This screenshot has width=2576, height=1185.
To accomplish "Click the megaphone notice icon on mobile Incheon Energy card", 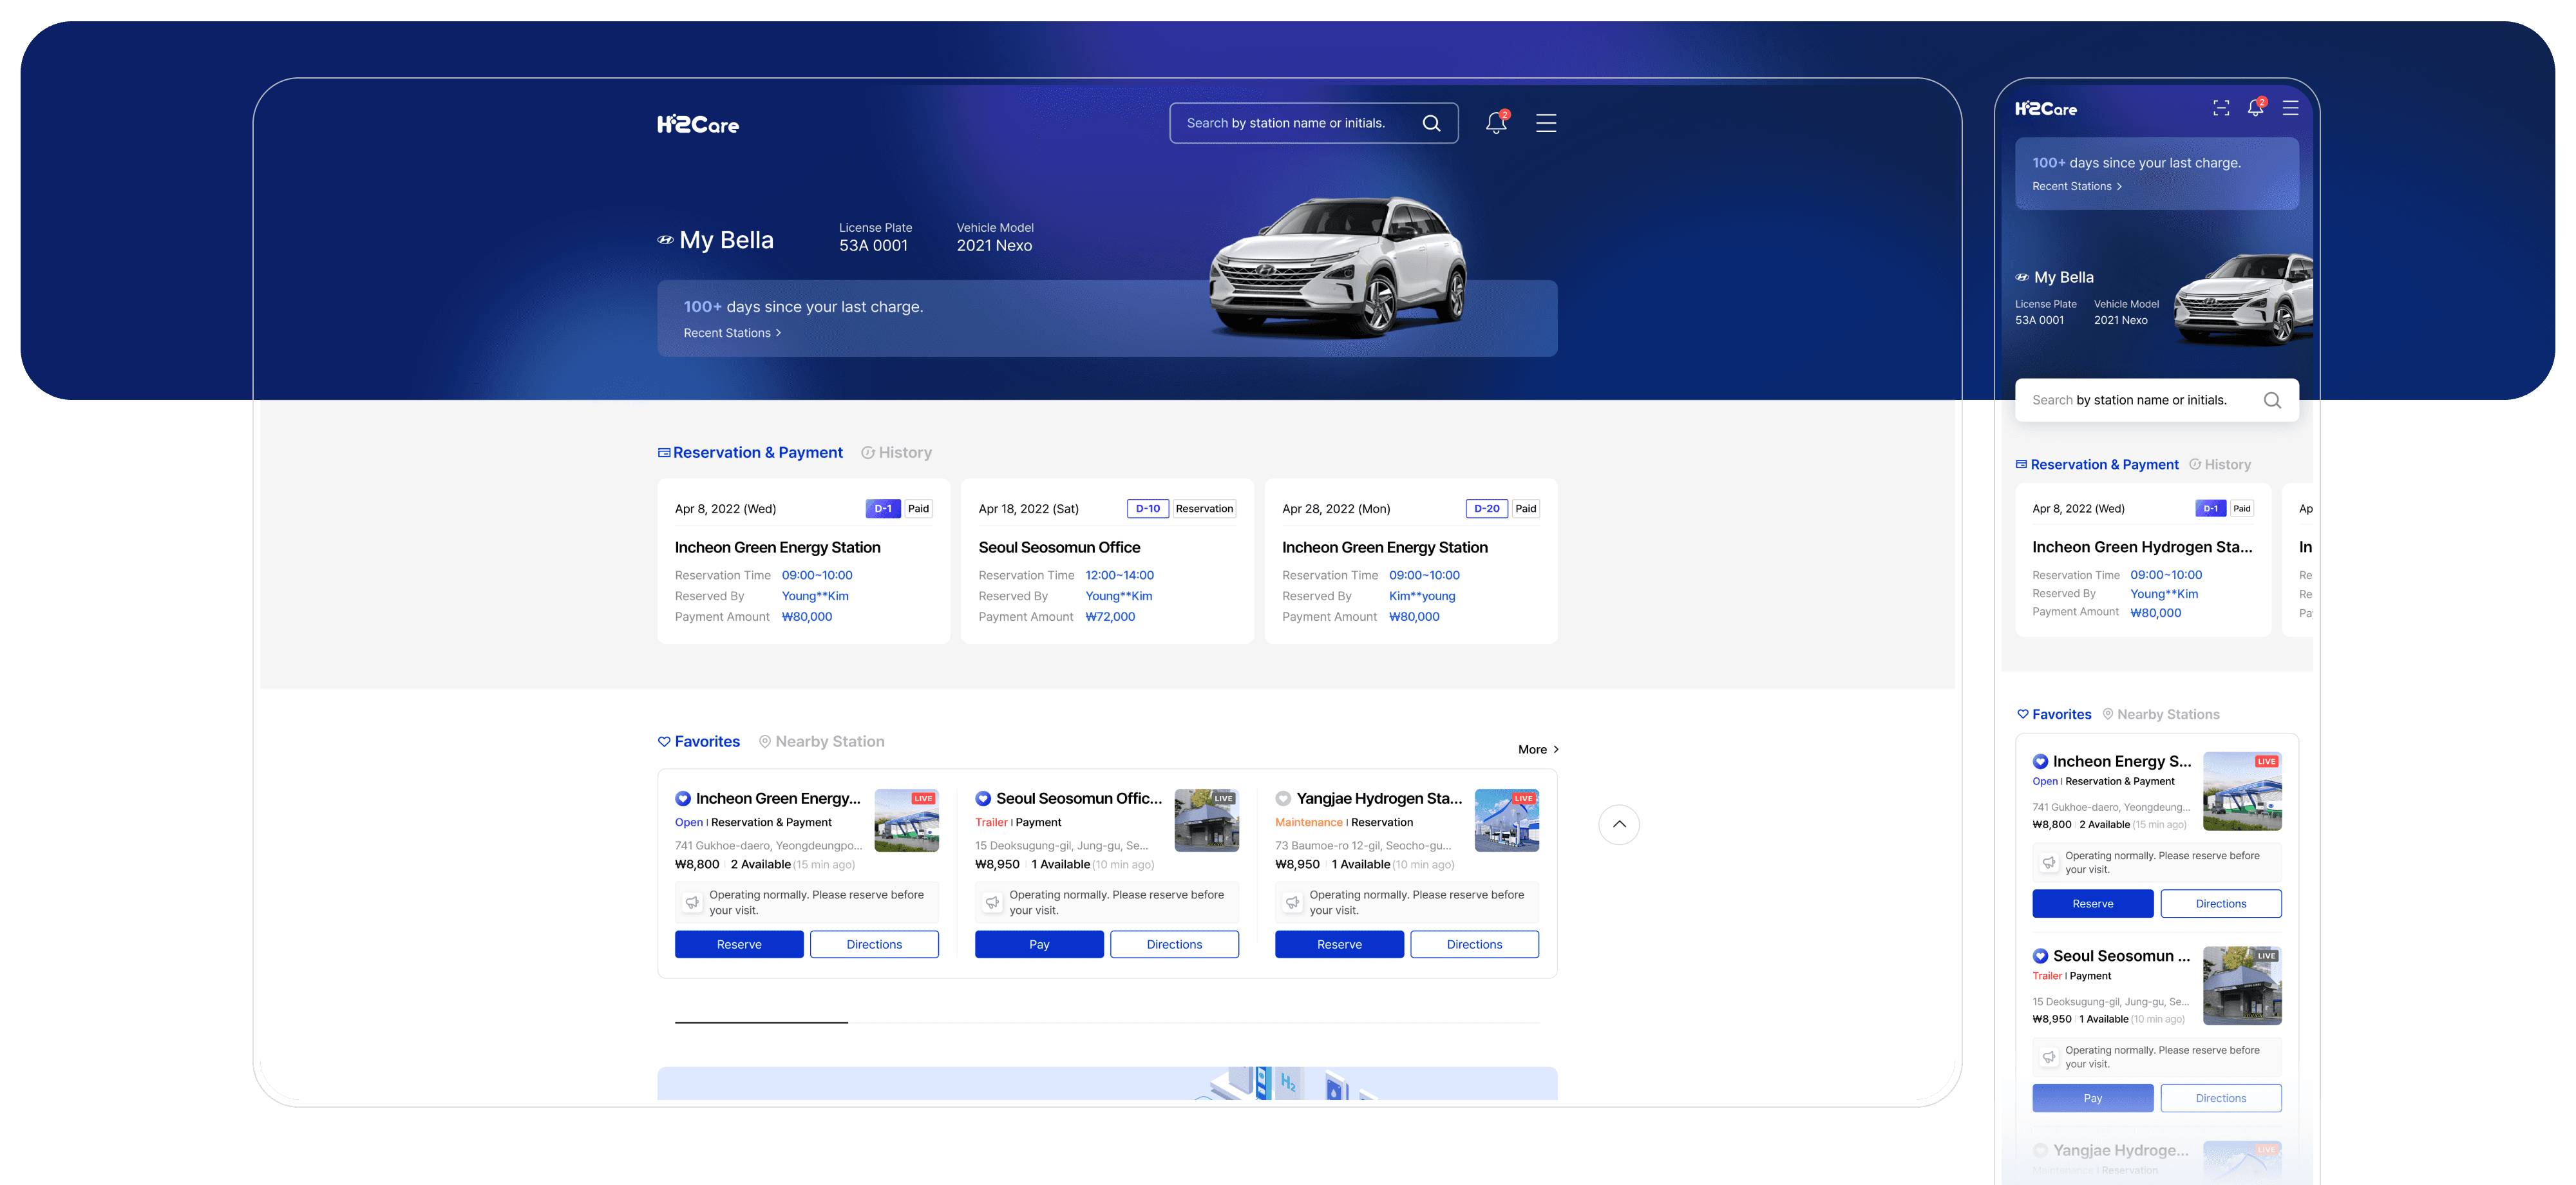I will pyautogui.click(x=2049, y=862).
